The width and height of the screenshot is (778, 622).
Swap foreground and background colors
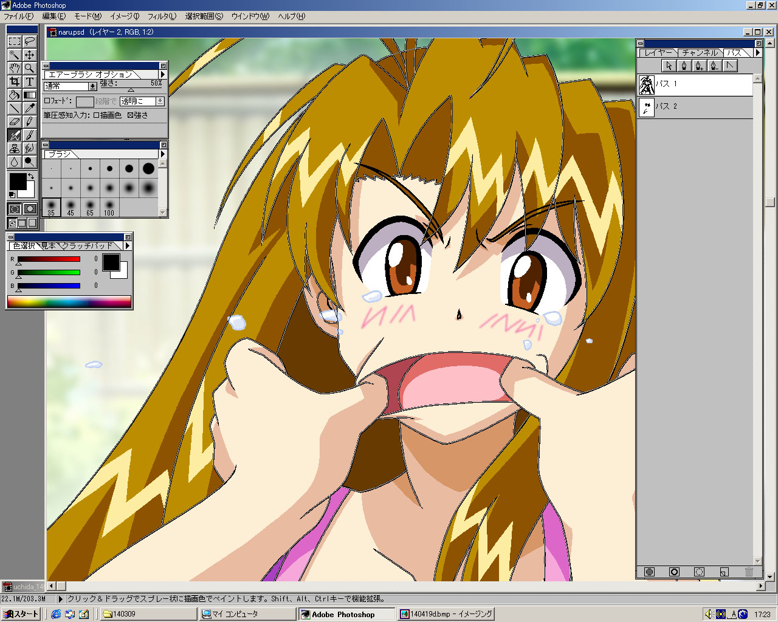point(30,177)
